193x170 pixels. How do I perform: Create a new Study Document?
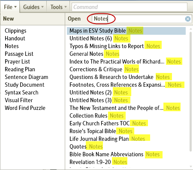[24, 85]
